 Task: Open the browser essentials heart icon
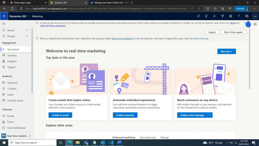click(230, 9)
